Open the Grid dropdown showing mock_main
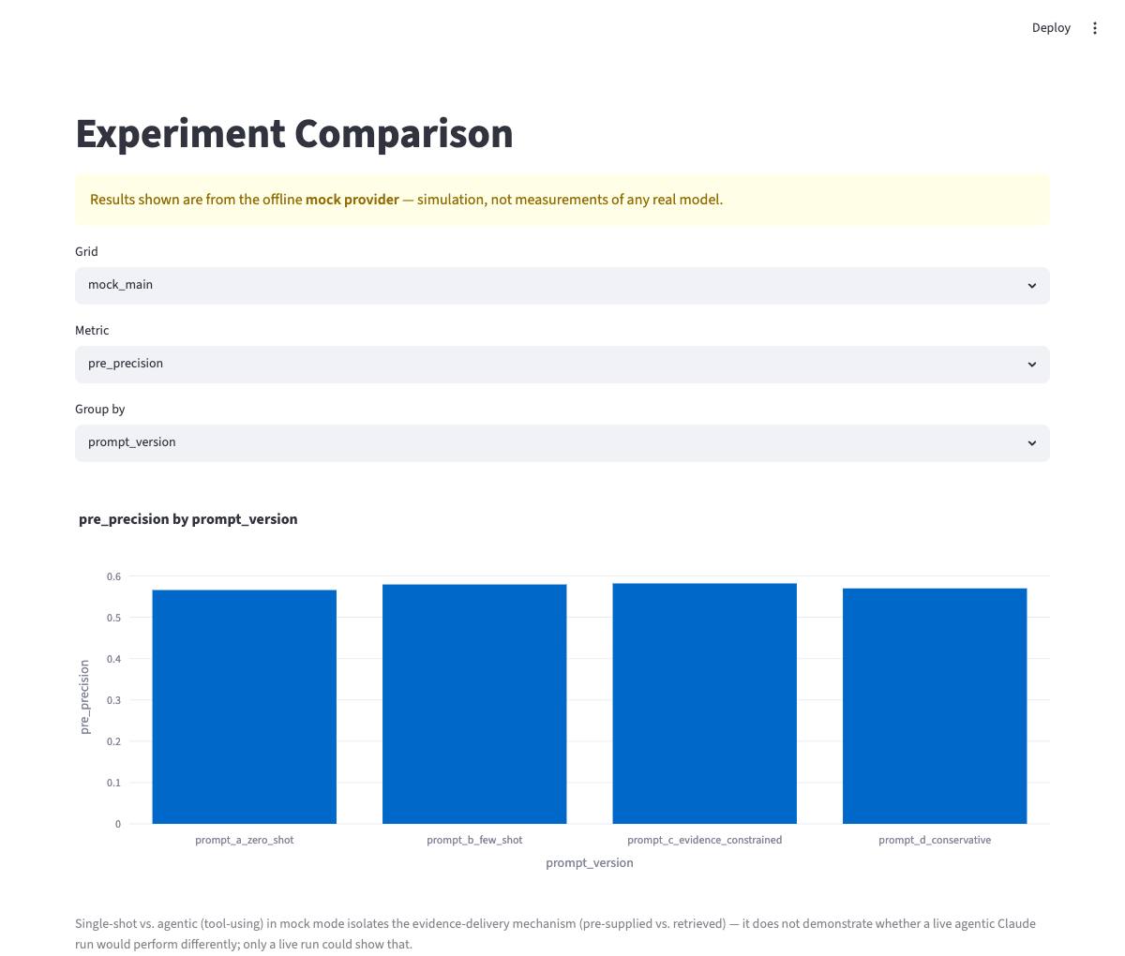This screenshot has height=956, width=1125. pos(562,285)
